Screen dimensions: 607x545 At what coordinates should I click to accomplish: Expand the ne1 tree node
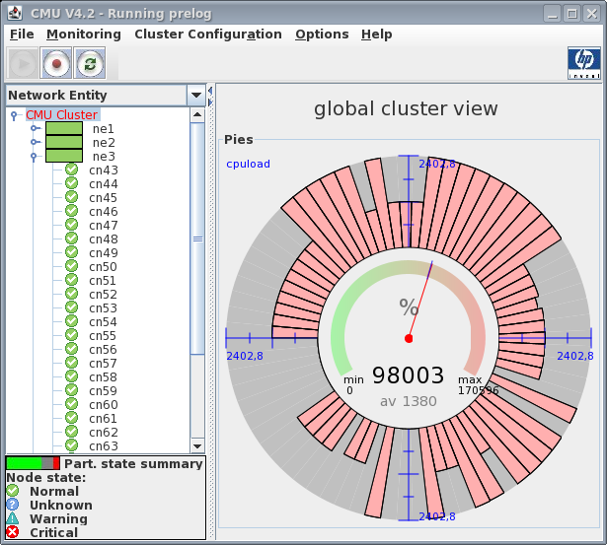(35, 128)
